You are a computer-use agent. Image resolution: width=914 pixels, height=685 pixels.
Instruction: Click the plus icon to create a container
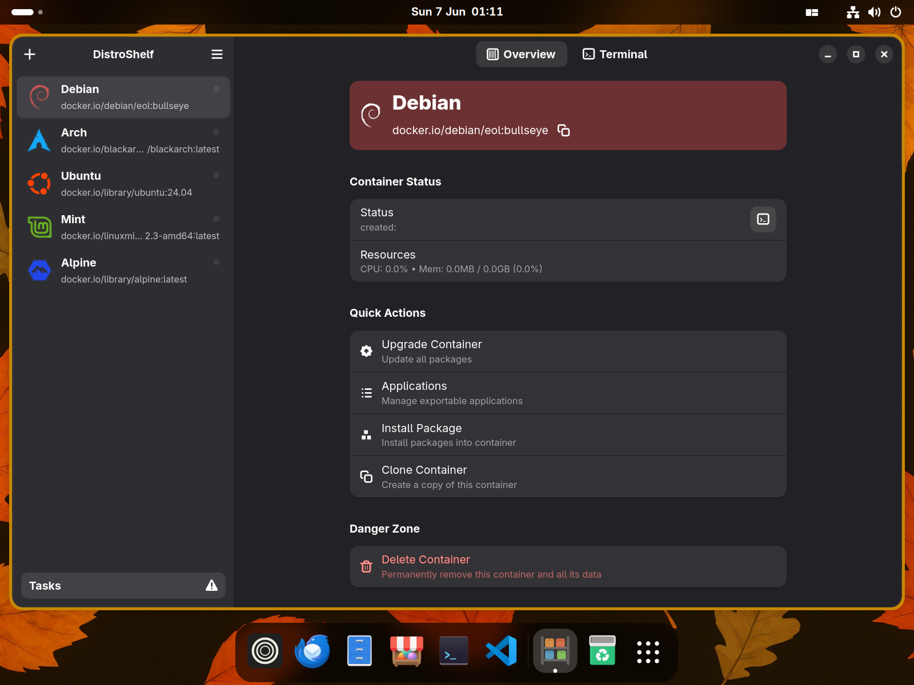30,54
